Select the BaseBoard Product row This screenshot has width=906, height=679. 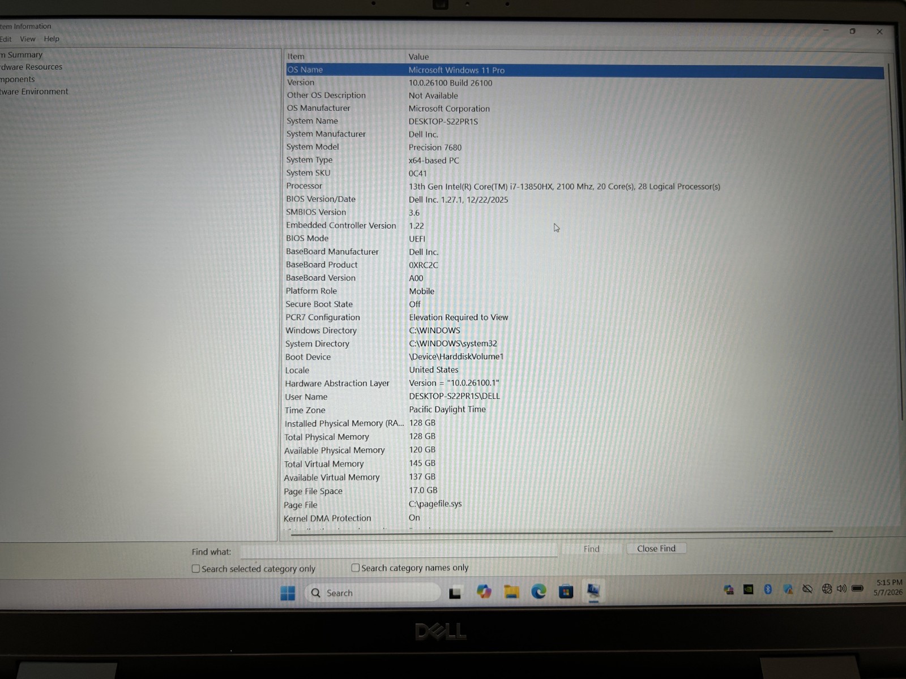(585, 265)
